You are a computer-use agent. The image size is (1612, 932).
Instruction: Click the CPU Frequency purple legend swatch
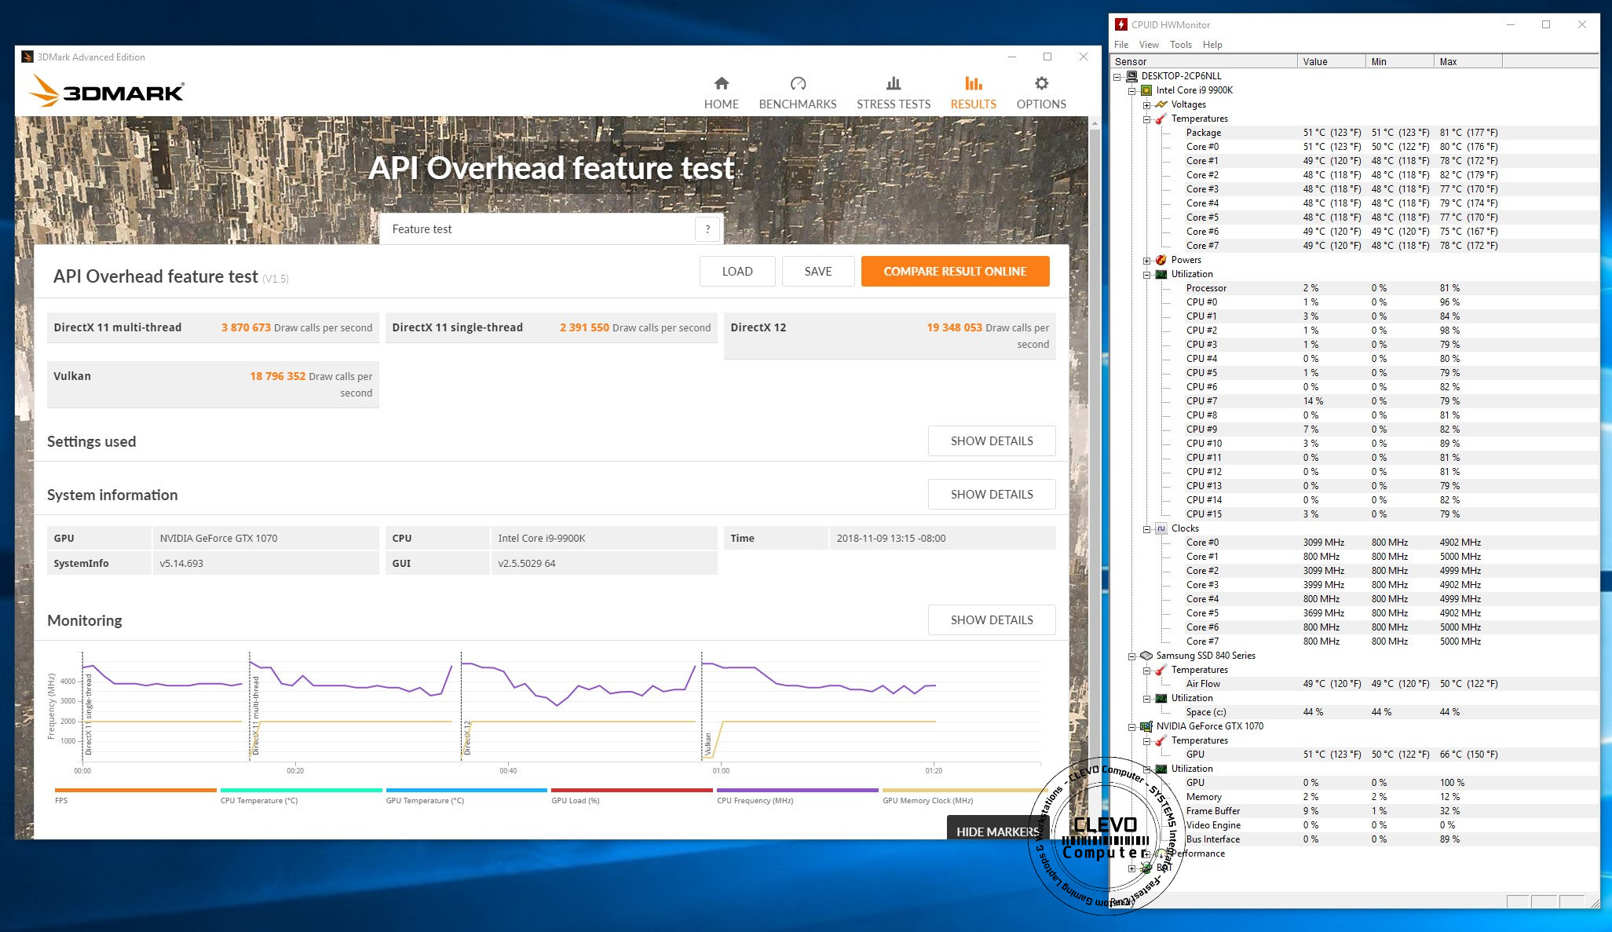click(x=797, y=790)
